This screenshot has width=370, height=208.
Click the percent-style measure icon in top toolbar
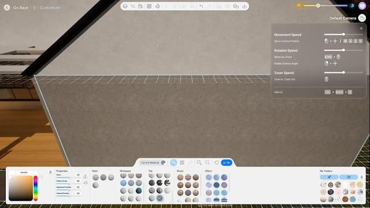(133, 6)
